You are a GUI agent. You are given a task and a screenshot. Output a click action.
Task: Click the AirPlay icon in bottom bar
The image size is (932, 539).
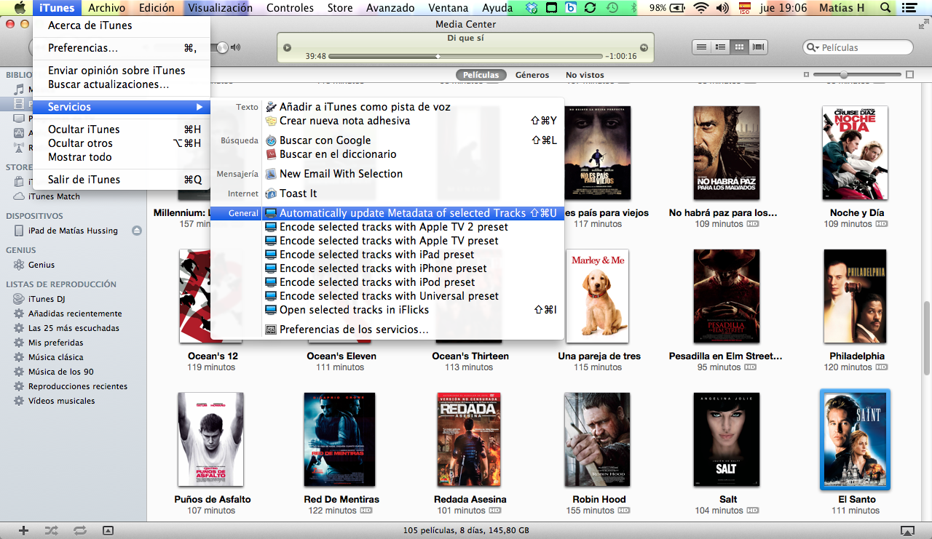point(907,530)
